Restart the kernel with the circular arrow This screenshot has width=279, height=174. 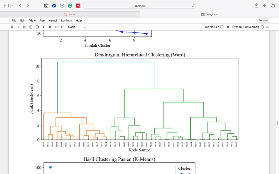coord(56,27)
